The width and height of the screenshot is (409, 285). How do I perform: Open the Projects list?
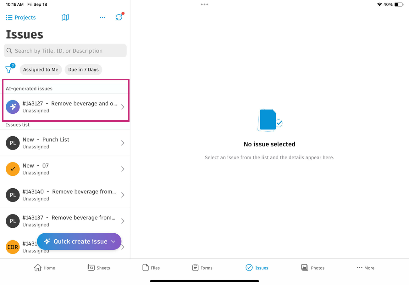pyautogui.click(x=21, y=18)
